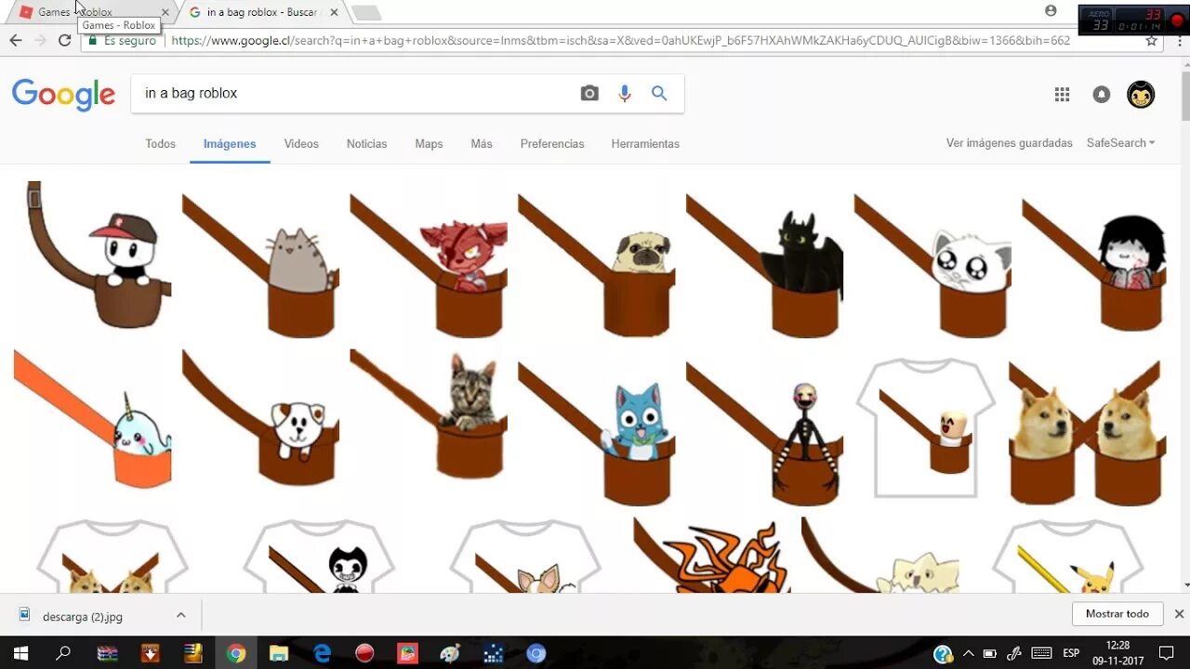The image size is (1190, 669).
Task: Click the Google logo
Action: (x=63, y=95)
